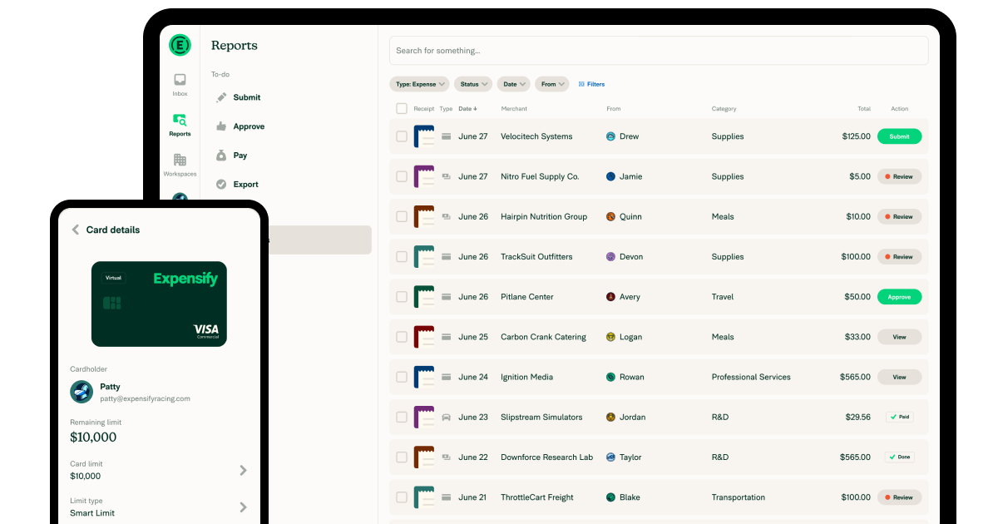998x524 pixels.
Task: Expand the Limit type chevron
Action: 243,507
